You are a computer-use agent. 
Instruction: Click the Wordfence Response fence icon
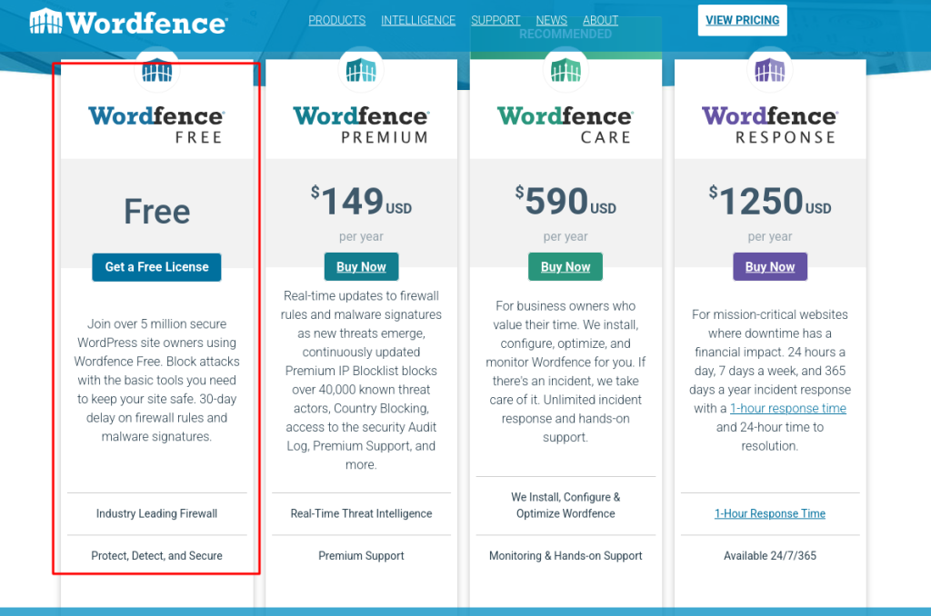[x=770, y=70]
